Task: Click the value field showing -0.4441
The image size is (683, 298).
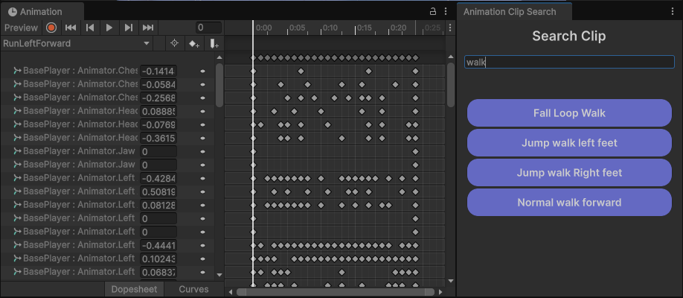Action: click(158, 245)
